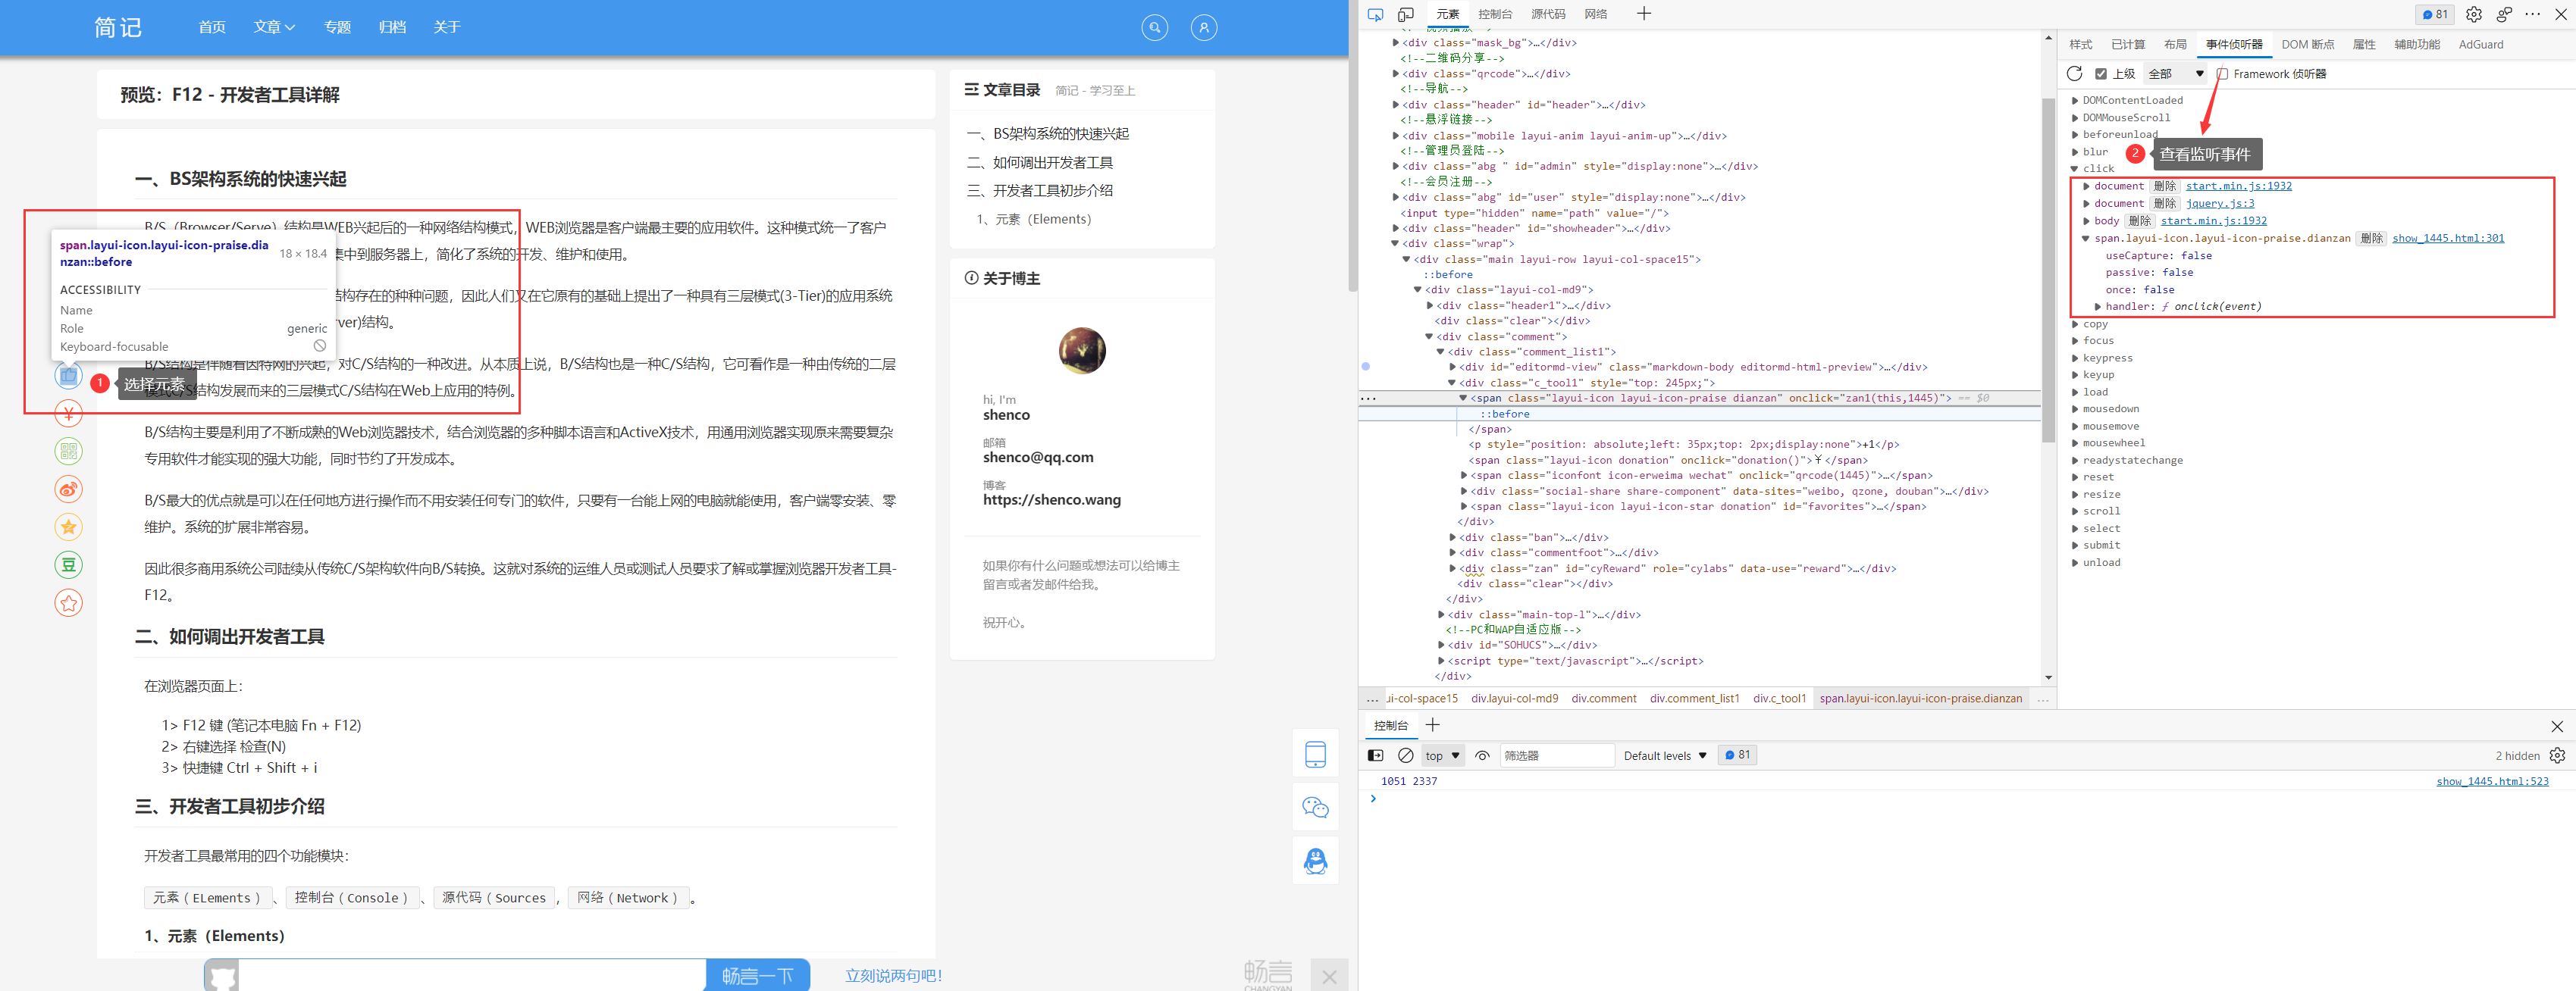Jump to 二、如何调出开发者工具 in the article contents
The height and width of the screenshot is (991, 2576).
click(1040, 163)
